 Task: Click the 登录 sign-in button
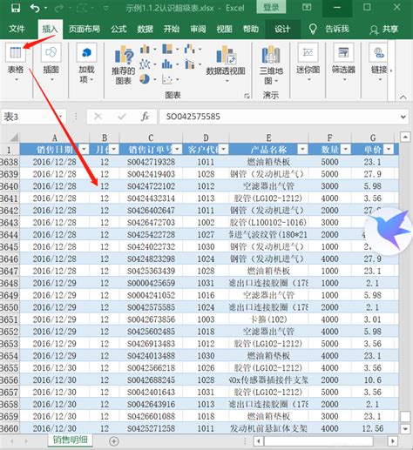(x=271, y=8)
